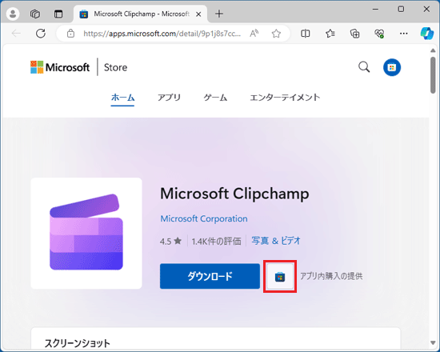The image size is (440, 352).
Task: Click the ダウンロード button
Action: pyautogui.click(x=210, y=276)
